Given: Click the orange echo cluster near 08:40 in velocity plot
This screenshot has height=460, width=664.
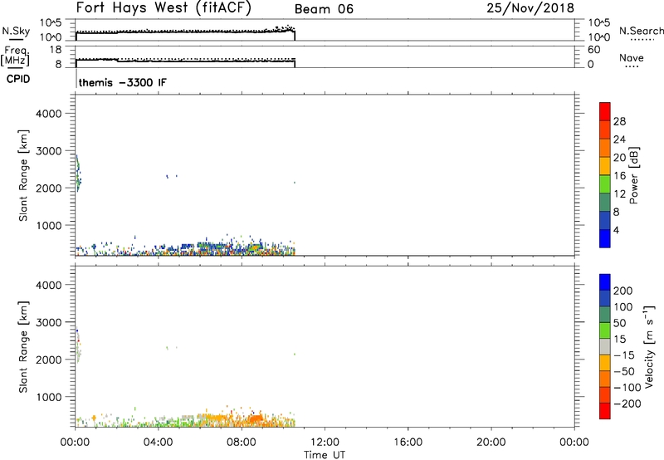Looking at the screenshot, I should click(x=256, y=419).
